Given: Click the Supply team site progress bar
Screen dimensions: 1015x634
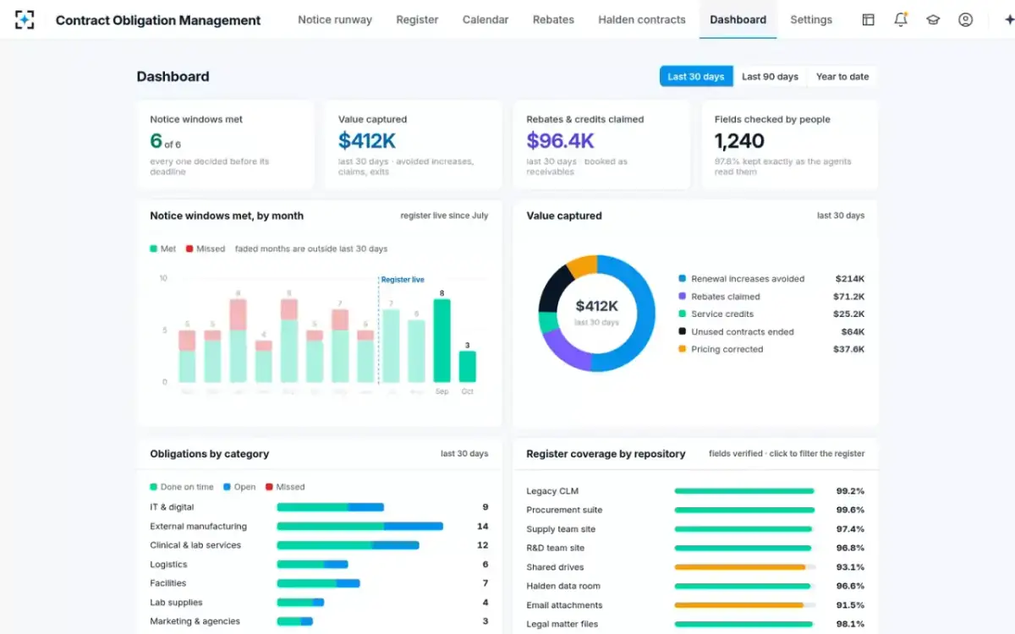Looking at the screenshot, I should pyautogui.click(x=744, y=529).
